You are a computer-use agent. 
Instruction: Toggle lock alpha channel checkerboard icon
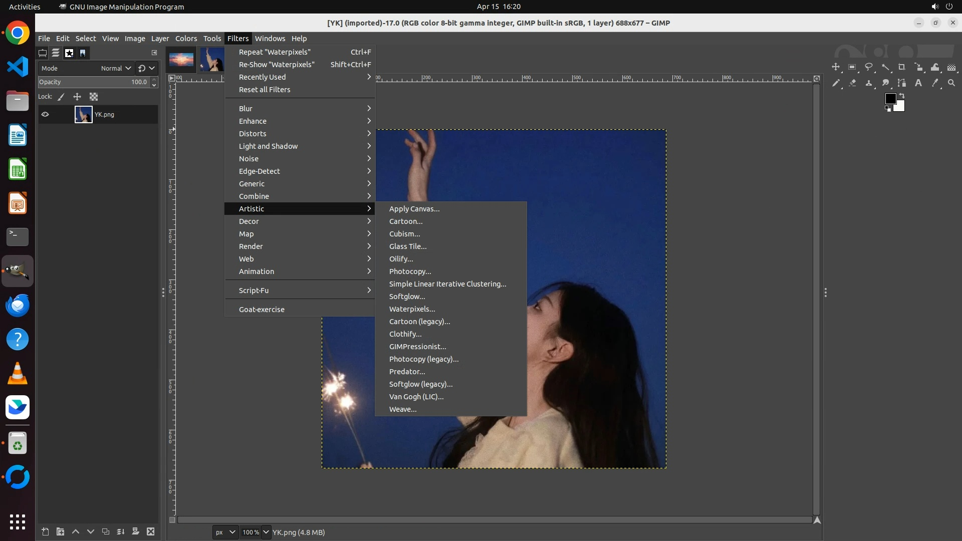pyautogui.click(x=94, y=97)
